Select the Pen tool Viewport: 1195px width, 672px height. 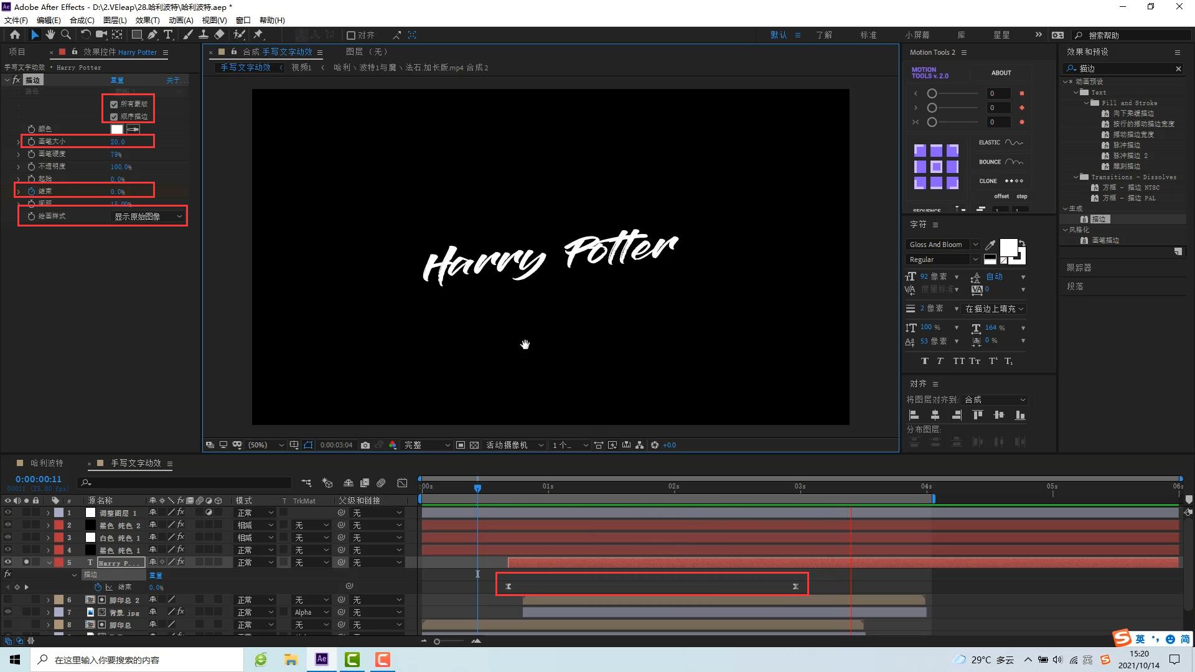point(152,35)
